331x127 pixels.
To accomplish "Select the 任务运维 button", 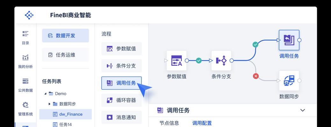I will tap(65, 55).
